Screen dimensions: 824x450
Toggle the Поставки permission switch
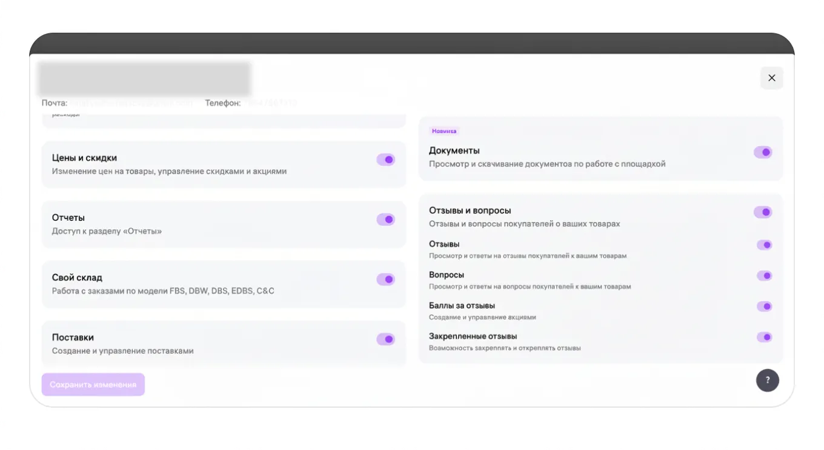click(x=385, y=339)
